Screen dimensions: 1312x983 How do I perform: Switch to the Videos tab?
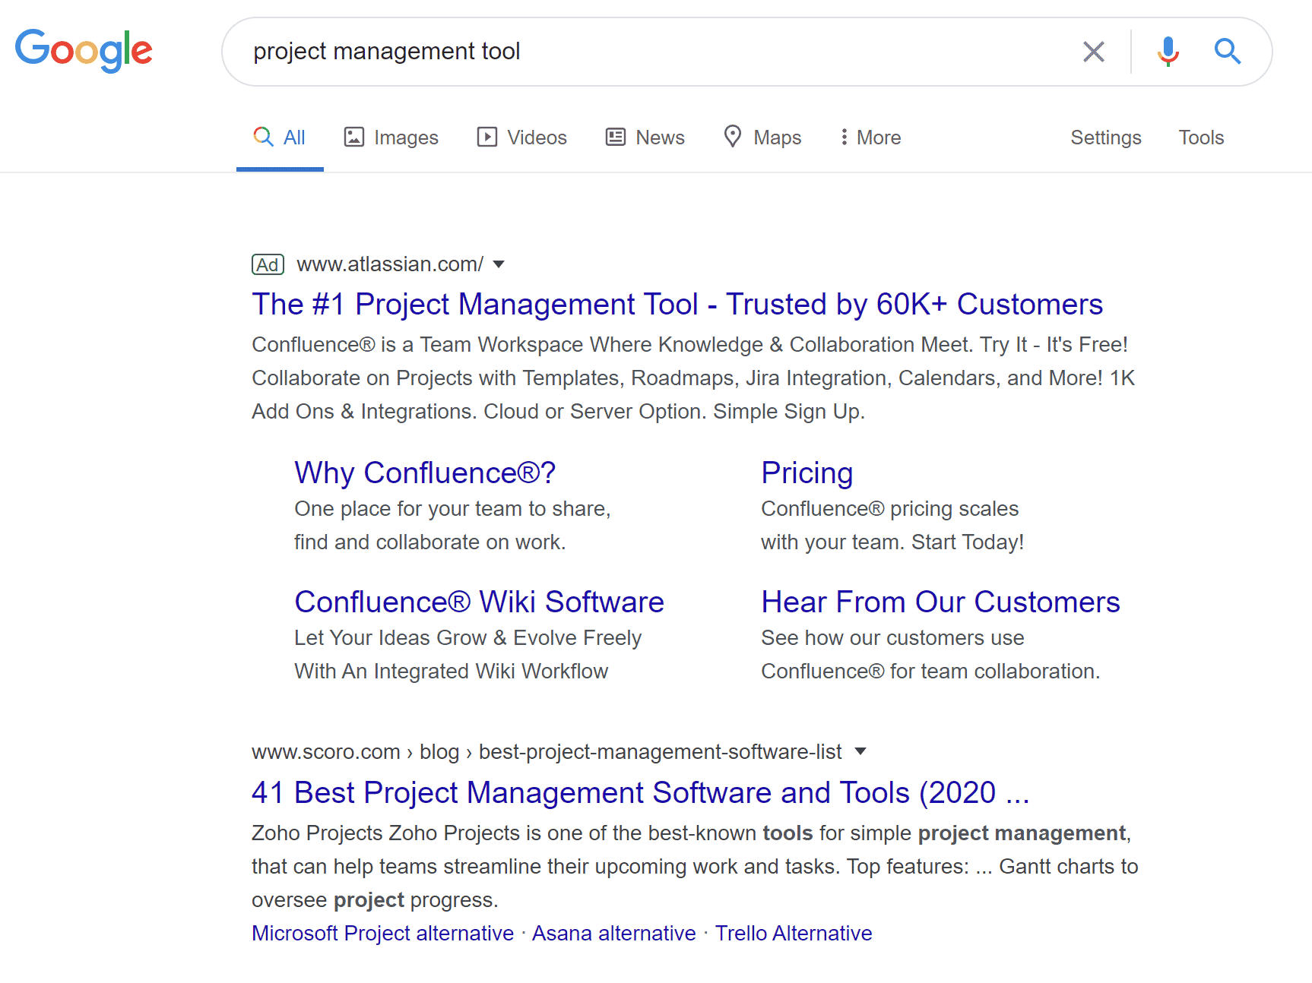tap(521, 137)
